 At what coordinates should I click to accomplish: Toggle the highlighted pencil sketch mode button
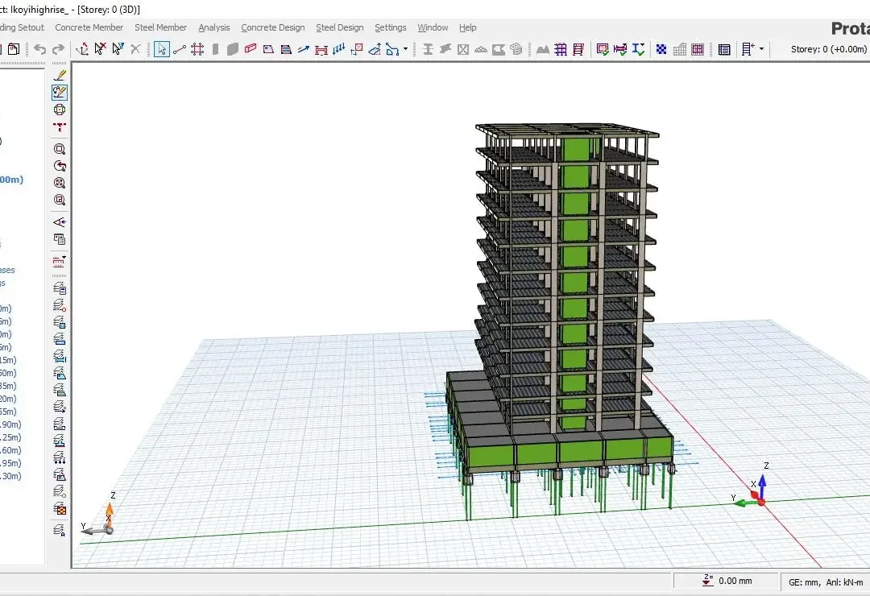point(60,92)
